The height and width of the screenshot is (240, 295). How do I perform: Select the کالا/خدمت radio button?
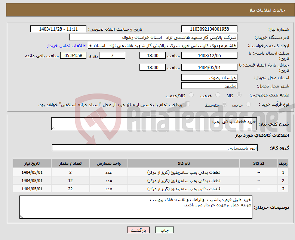tap(191, 95)
